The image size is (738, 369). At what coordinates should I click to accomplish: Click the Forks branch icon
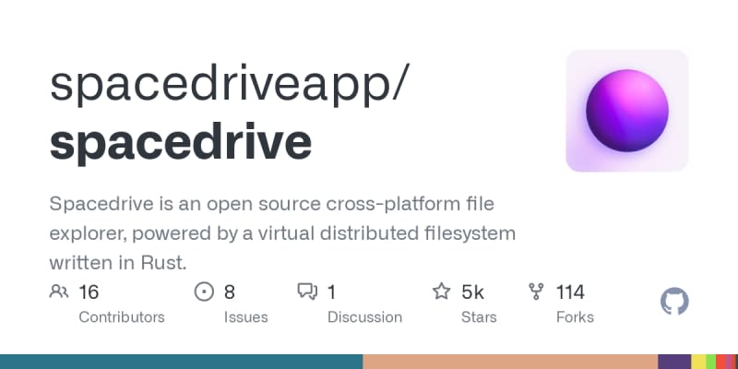(536, 292)
